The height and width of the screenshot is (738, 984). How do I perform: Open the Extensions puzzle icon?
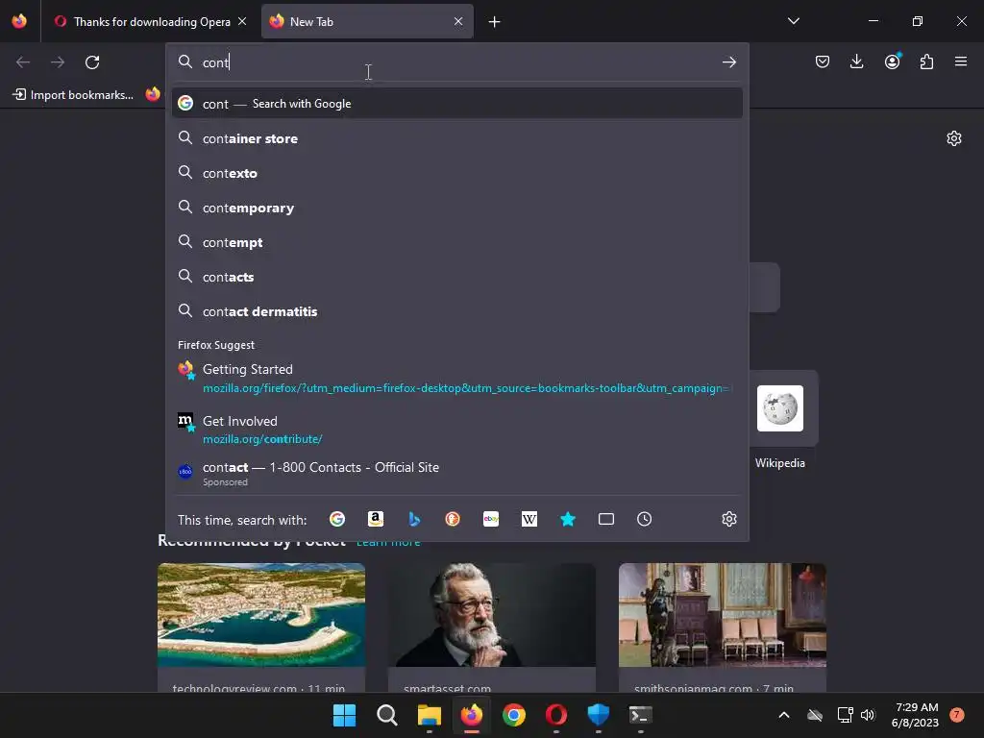926,61
